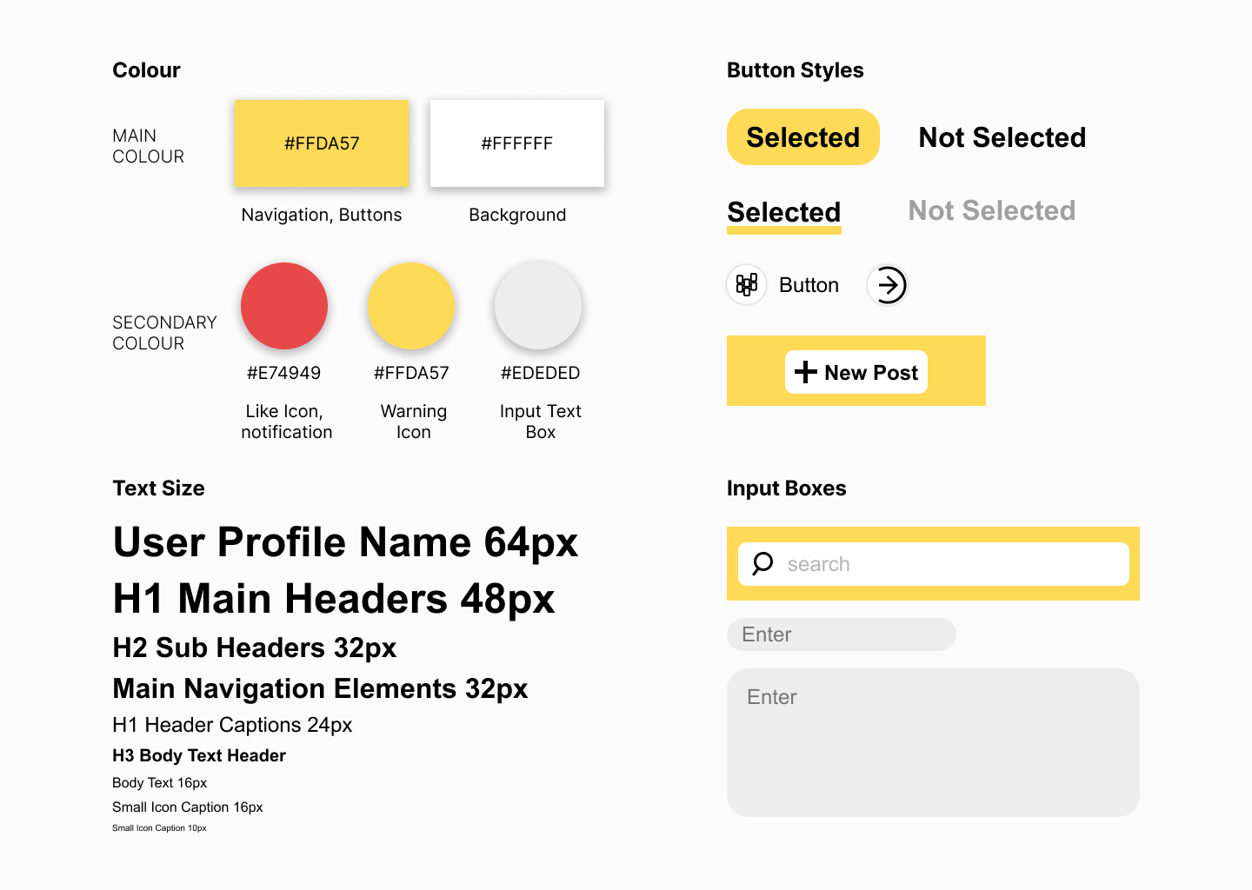Select the white #FFFFFF Background swatch

point(516,143)
